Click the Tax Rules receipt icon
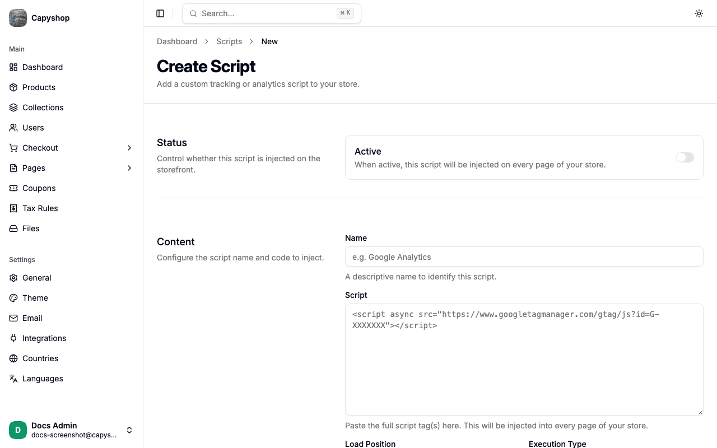Viewport: 717px width, 448px height. pyautogui.click(x=13, y=208)
